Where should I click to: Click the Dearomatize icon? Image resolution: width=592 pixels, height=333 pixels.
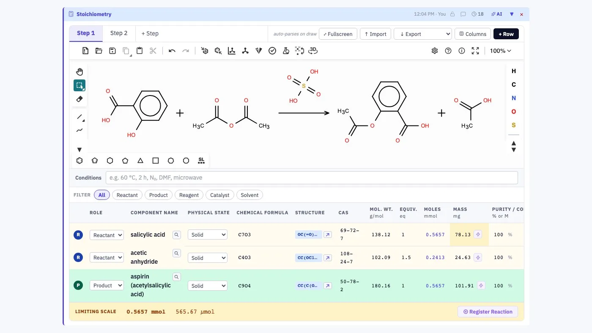click(x=218, y=51)
